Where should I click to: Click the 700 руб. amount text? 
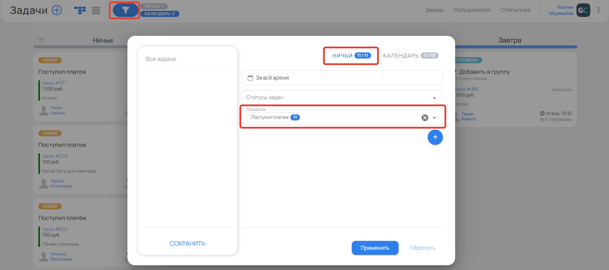[51, 235]
